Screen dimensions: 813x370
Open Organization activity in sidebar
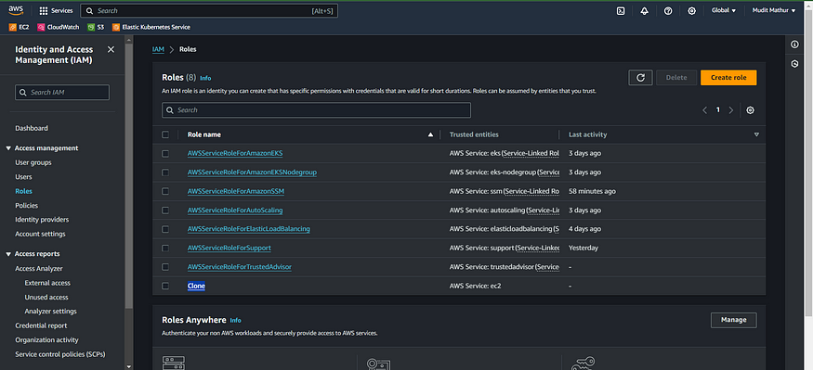46,340
